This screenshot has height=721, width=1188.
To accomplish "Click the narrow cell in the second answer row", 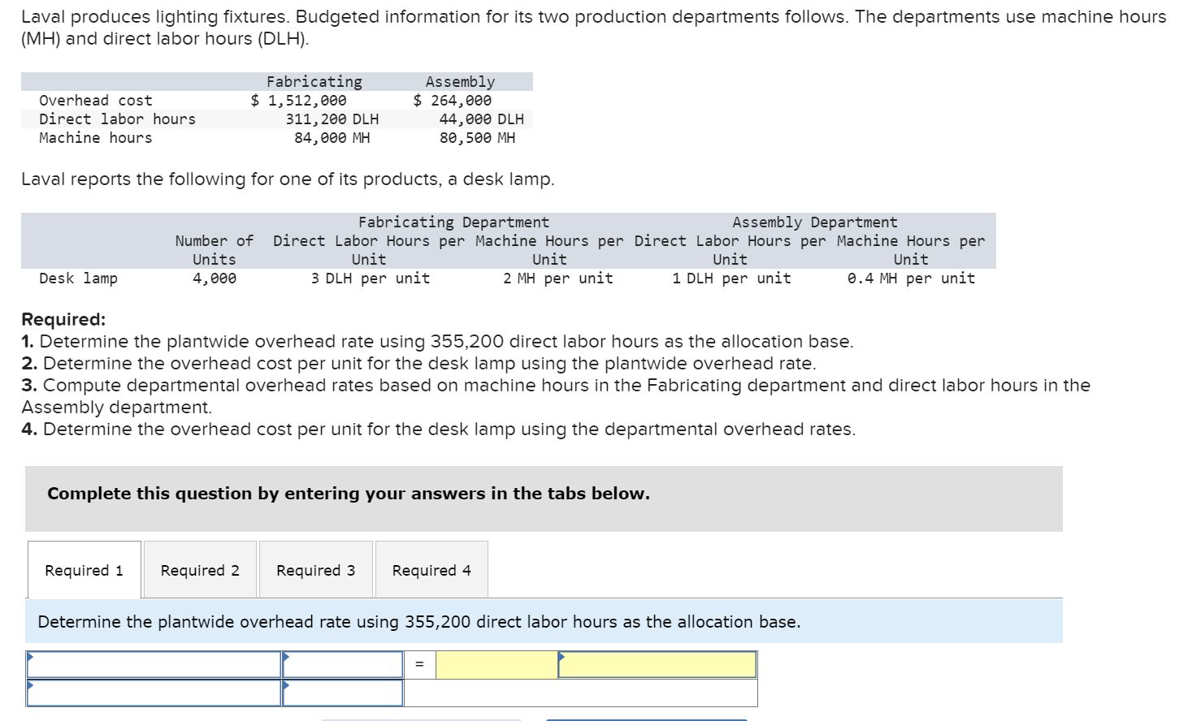I will (343, 693).
